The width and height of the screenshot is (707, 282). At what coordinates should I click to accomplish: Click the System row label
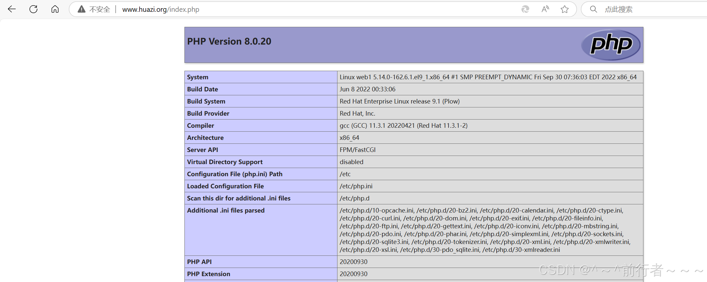pos(198,77)
